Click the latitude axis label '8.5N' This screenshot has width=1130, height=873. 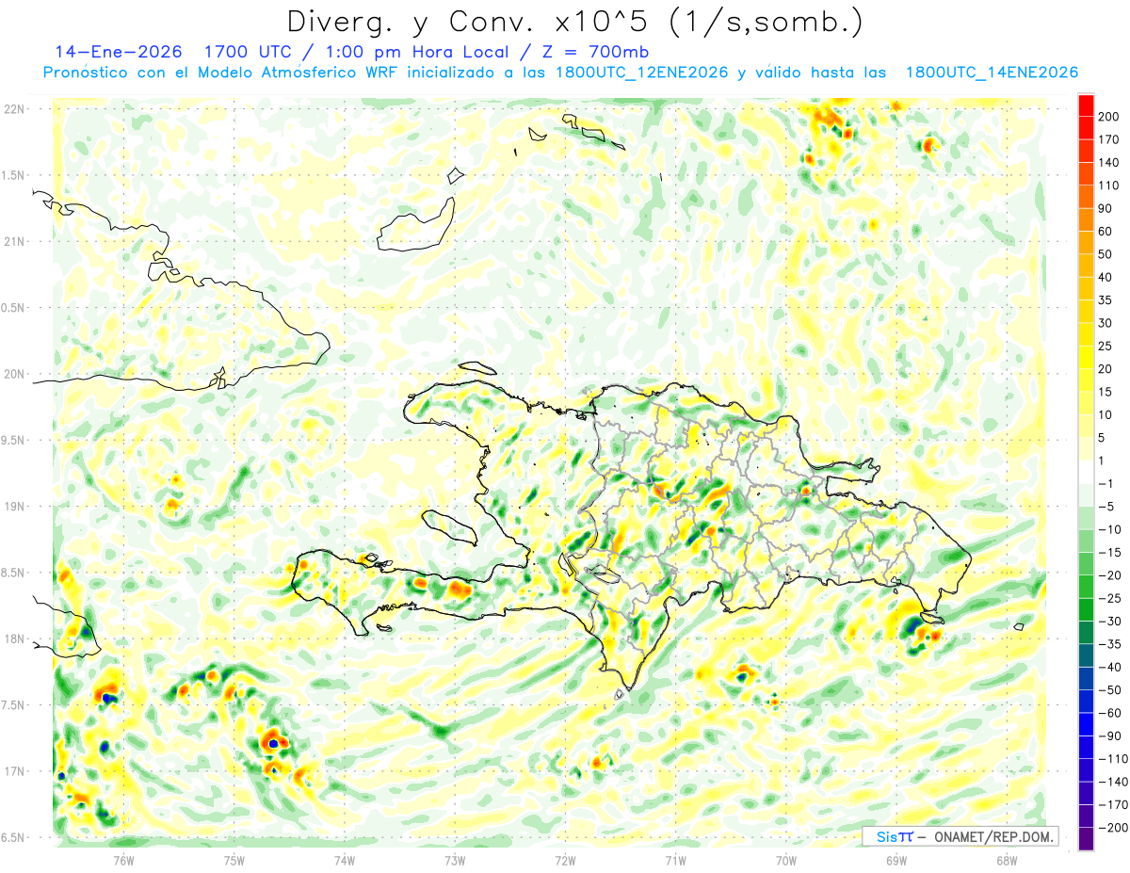(13, 573)
